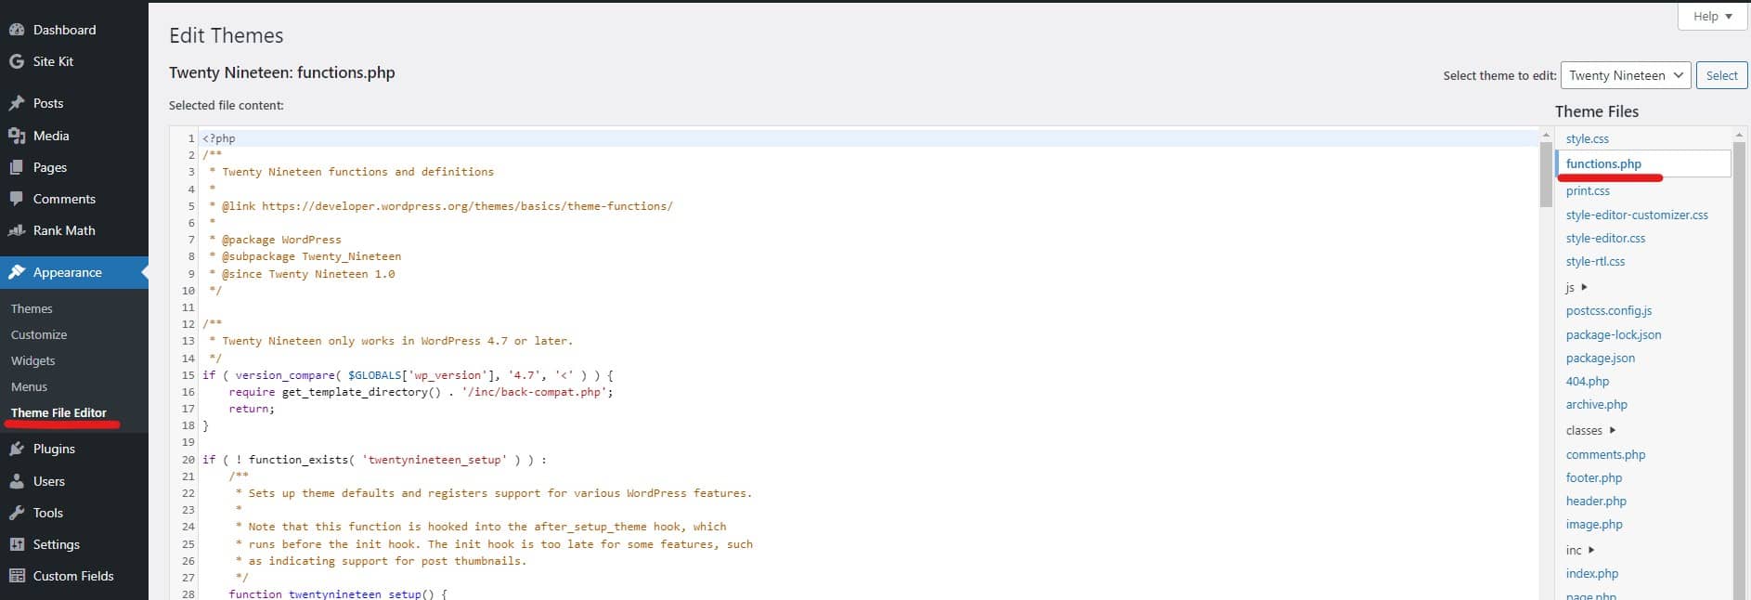The height and width of the screenshot is (600, 1751).
Task: Open header.php template file
Action: [1596, 501]
